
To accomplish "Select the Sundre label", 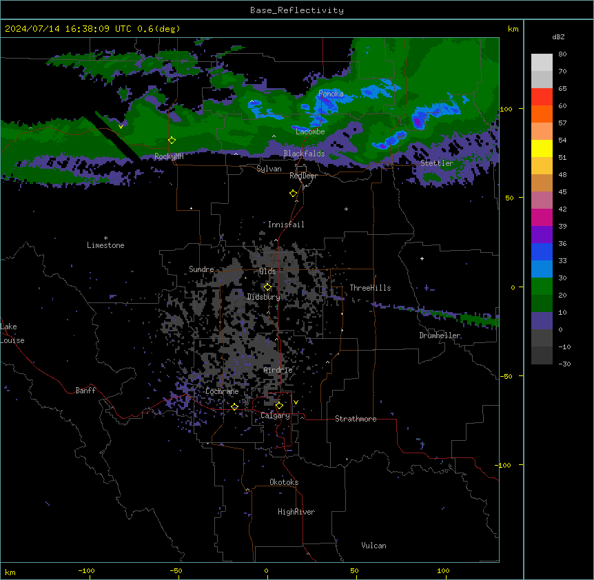I will click(201, 269).
